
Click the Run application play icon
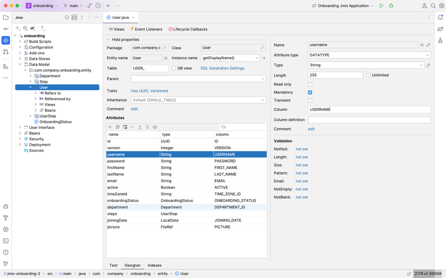pyautogui.click(x=381, y=6)
